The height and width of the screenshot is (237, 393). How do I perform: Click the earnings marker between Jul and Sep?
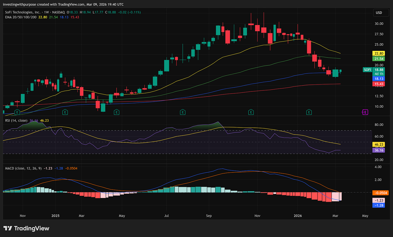pos(183,112)
